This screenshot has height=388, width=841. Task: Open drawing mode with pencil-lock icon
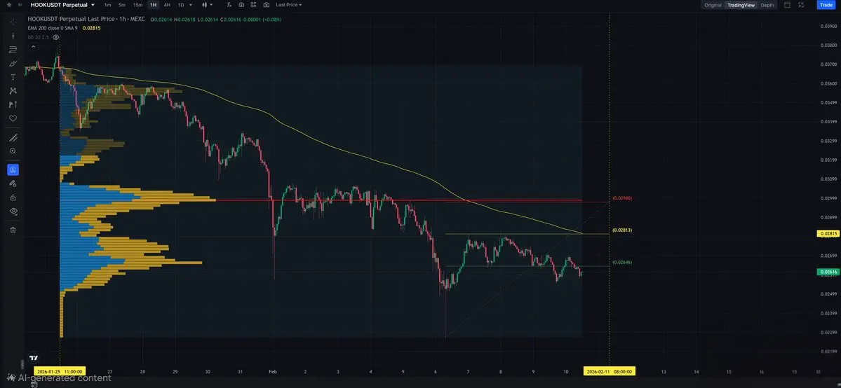13,183
